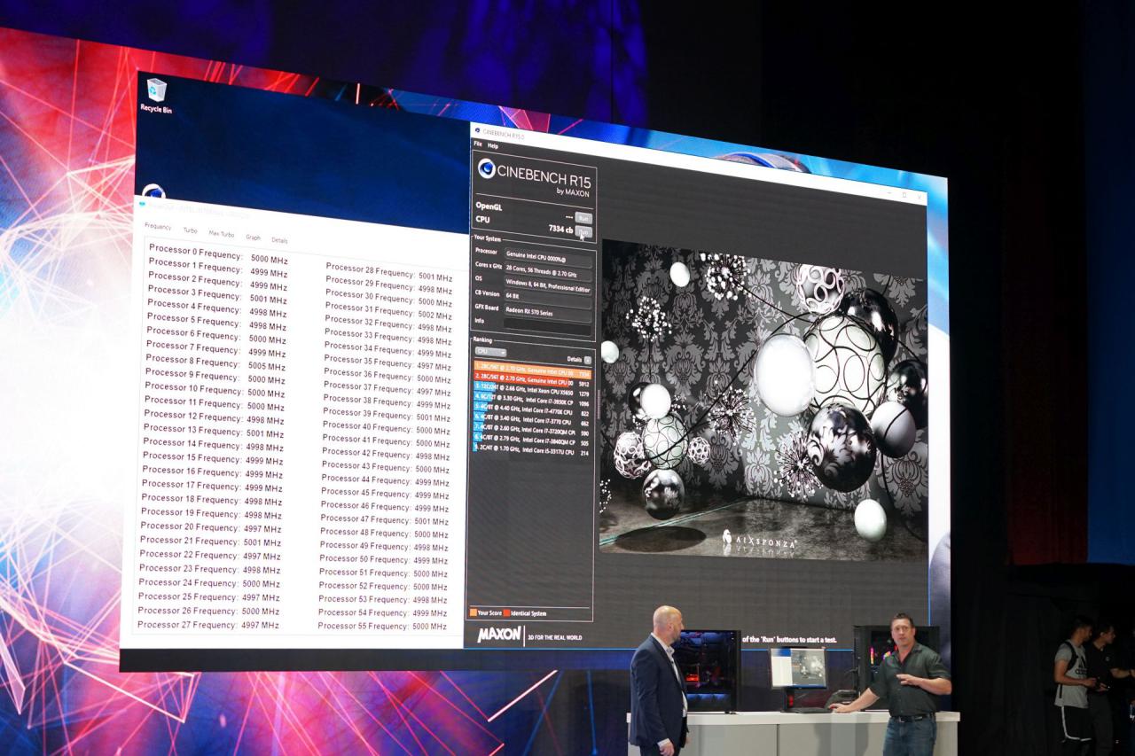1135x756 pixels.
Task: Switch to the Details tab in frequency monitor
Action: (279, 240)
